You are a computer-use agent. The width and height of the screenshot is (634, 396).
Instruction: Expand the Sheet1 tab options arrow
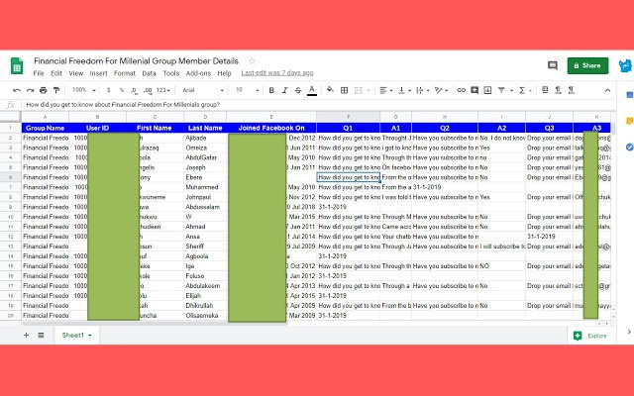90,336
